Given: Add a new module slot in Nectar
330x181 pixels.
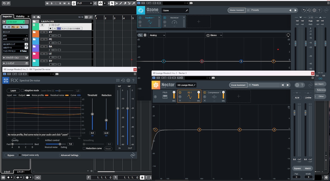Looking at the screenshot, I should coord(239,96).
